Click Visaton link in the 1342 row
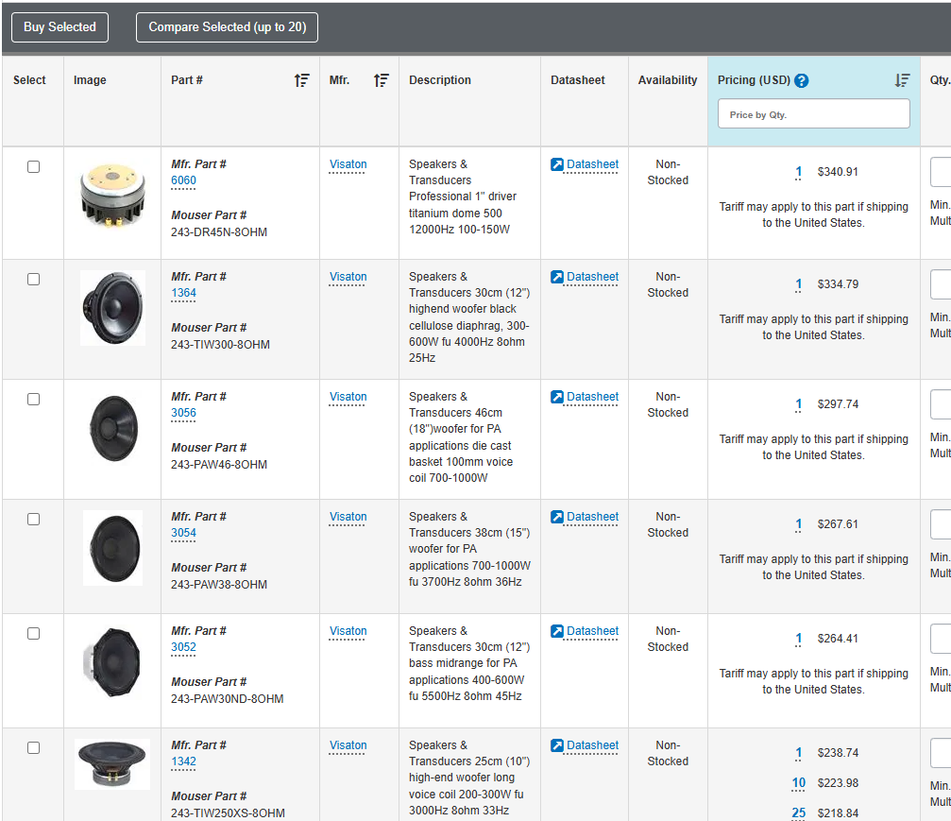This screenshot has width=951, height=821. click(348, 745)
